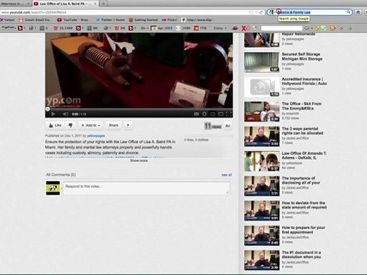Bookmark this page with the star icon
Viewport: 367px width, 275px height.
coord(251,12)
